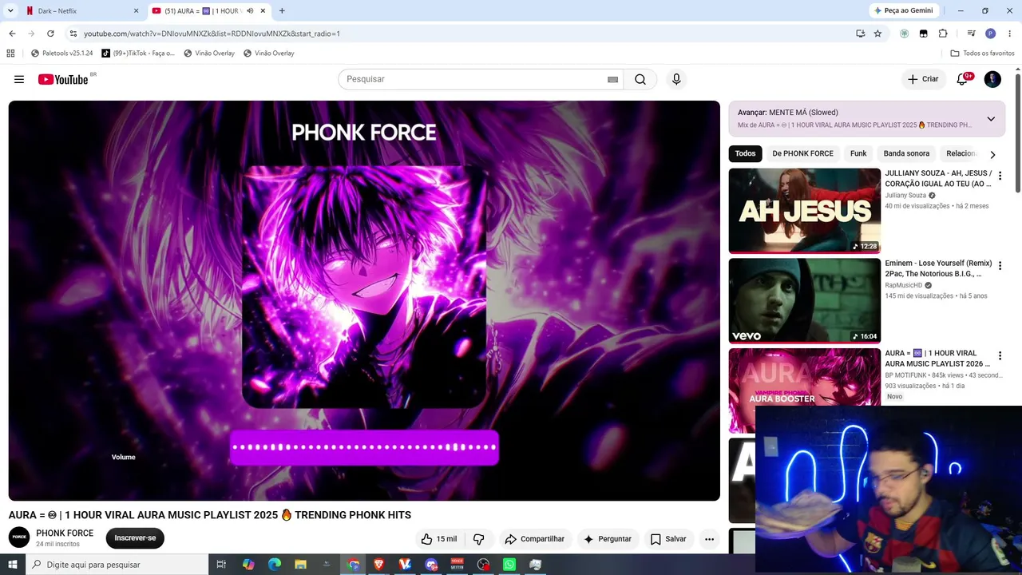
Task: Open Discord from the taskbar
Action: [431, 565]
